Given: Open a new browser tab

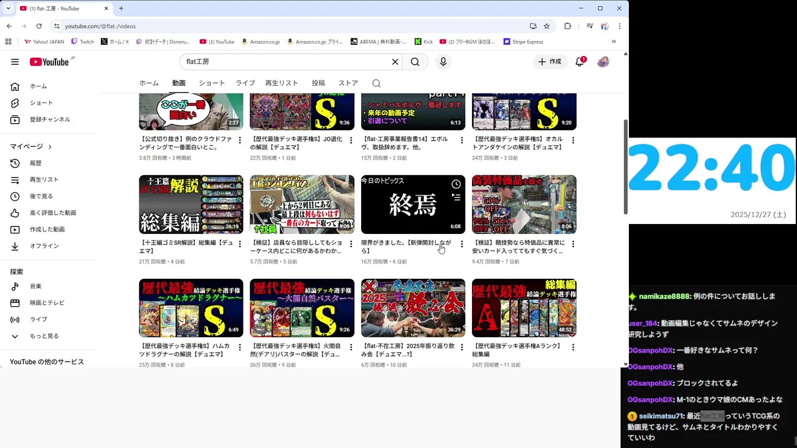Looking at the screenshot, I should click(121, 8).
